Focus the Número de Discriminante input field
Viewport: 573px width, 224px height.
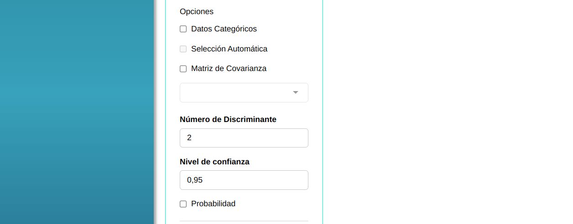[x=244, y=138]
